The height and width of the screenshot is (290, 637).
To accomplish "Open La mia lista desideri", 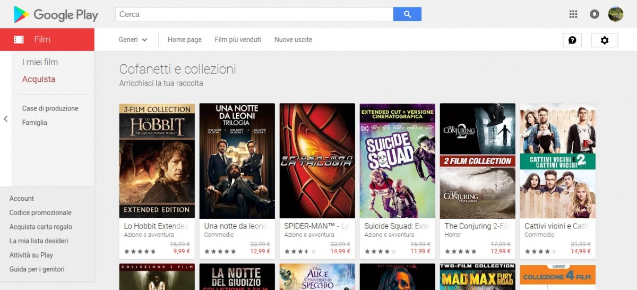I will click(39, 241).
